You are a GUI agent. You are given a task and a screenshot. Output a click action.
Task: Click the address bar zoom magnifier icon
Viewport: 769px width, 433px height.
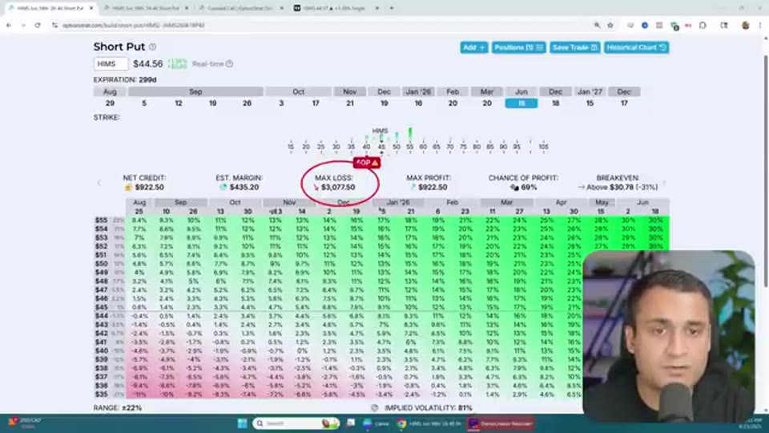coord(597,25)
